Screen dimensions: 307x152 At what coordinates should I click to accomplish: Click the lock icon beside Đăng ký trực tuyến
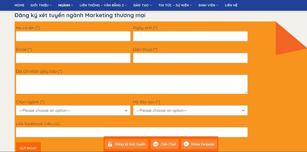(110, 144)
